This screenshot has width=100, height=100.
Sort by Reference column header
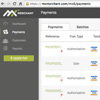pos(52,36)
